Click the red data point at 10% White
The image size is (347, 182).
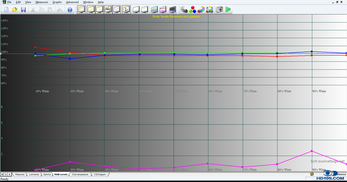click(x=35, y=47)
